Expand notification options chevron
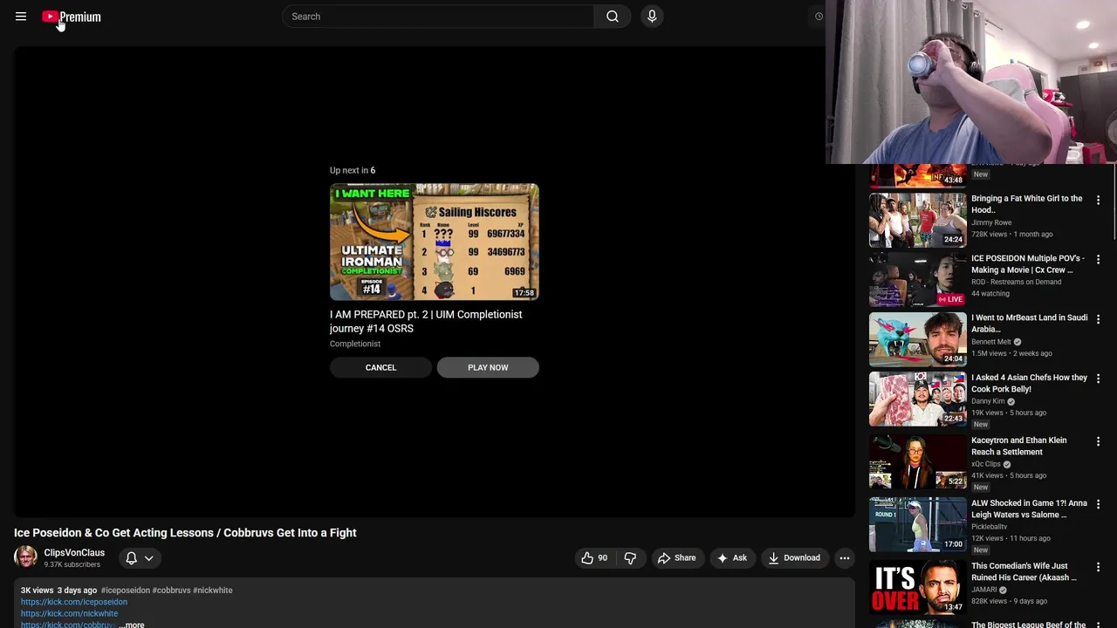The image size is (1117, 628). pos(149,558)
